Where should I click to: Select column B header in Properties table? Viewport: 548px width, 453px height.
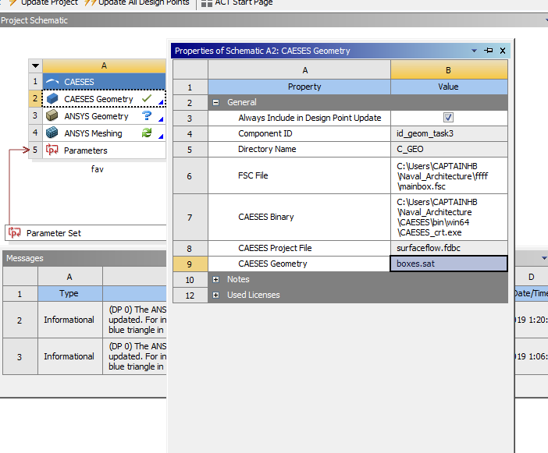coord(449,70)
